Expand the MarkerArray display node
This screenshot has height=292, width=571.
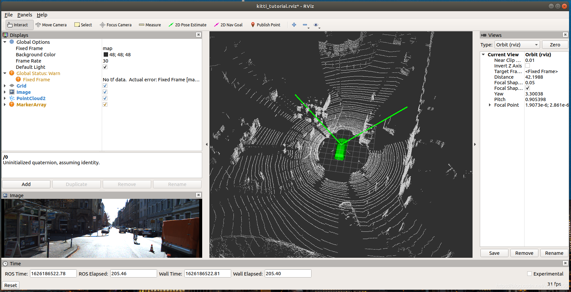coord(5,104)
